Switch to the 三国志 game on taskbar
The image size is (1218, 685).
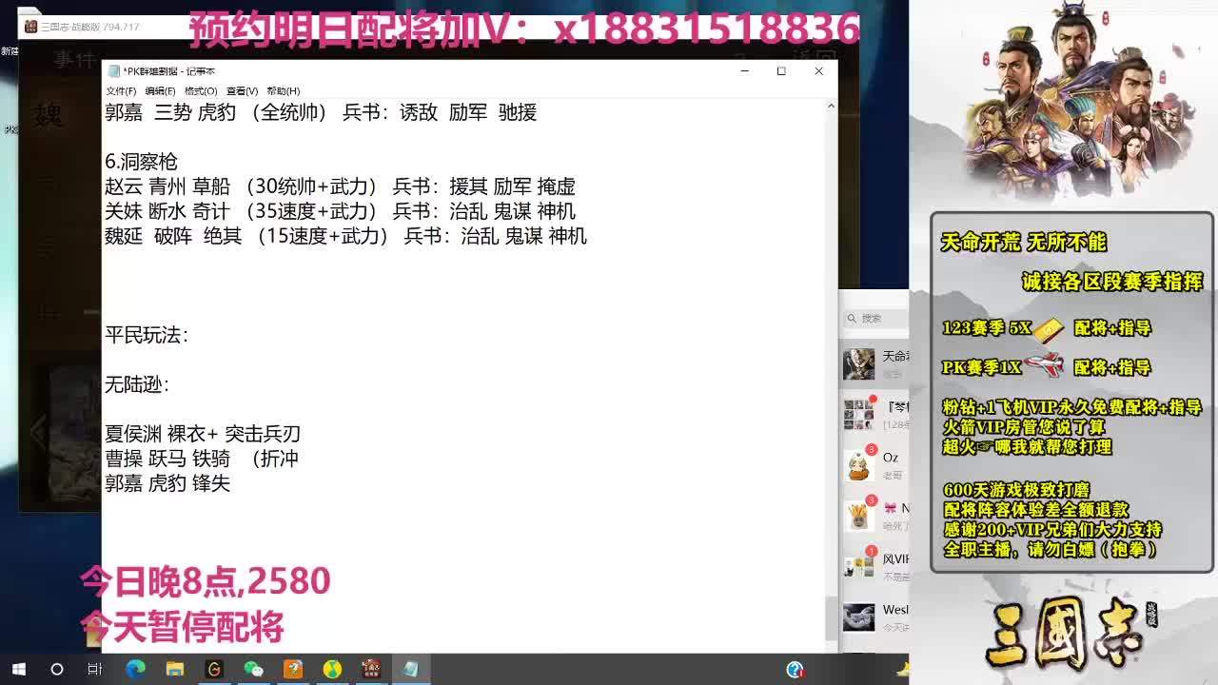[x=371, y=670]
